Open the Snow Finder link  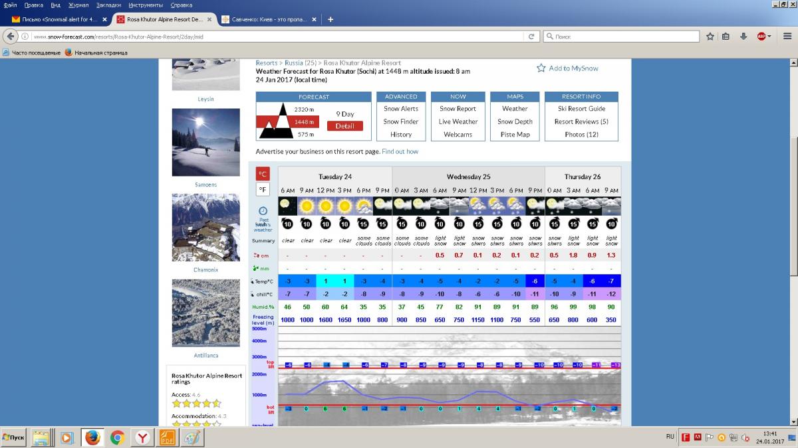(401, 121)
